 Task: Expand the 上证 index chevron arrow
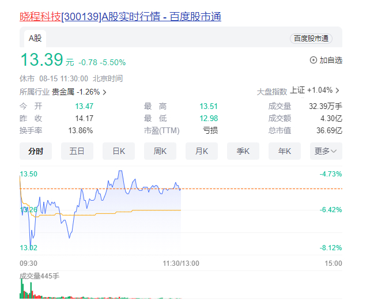coord(337,91)
